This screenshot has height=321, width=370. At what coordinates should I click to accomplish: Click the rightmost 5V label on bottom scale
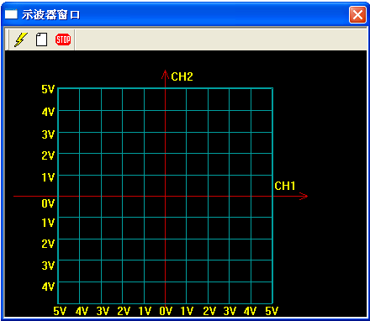(x=272, y=311)
